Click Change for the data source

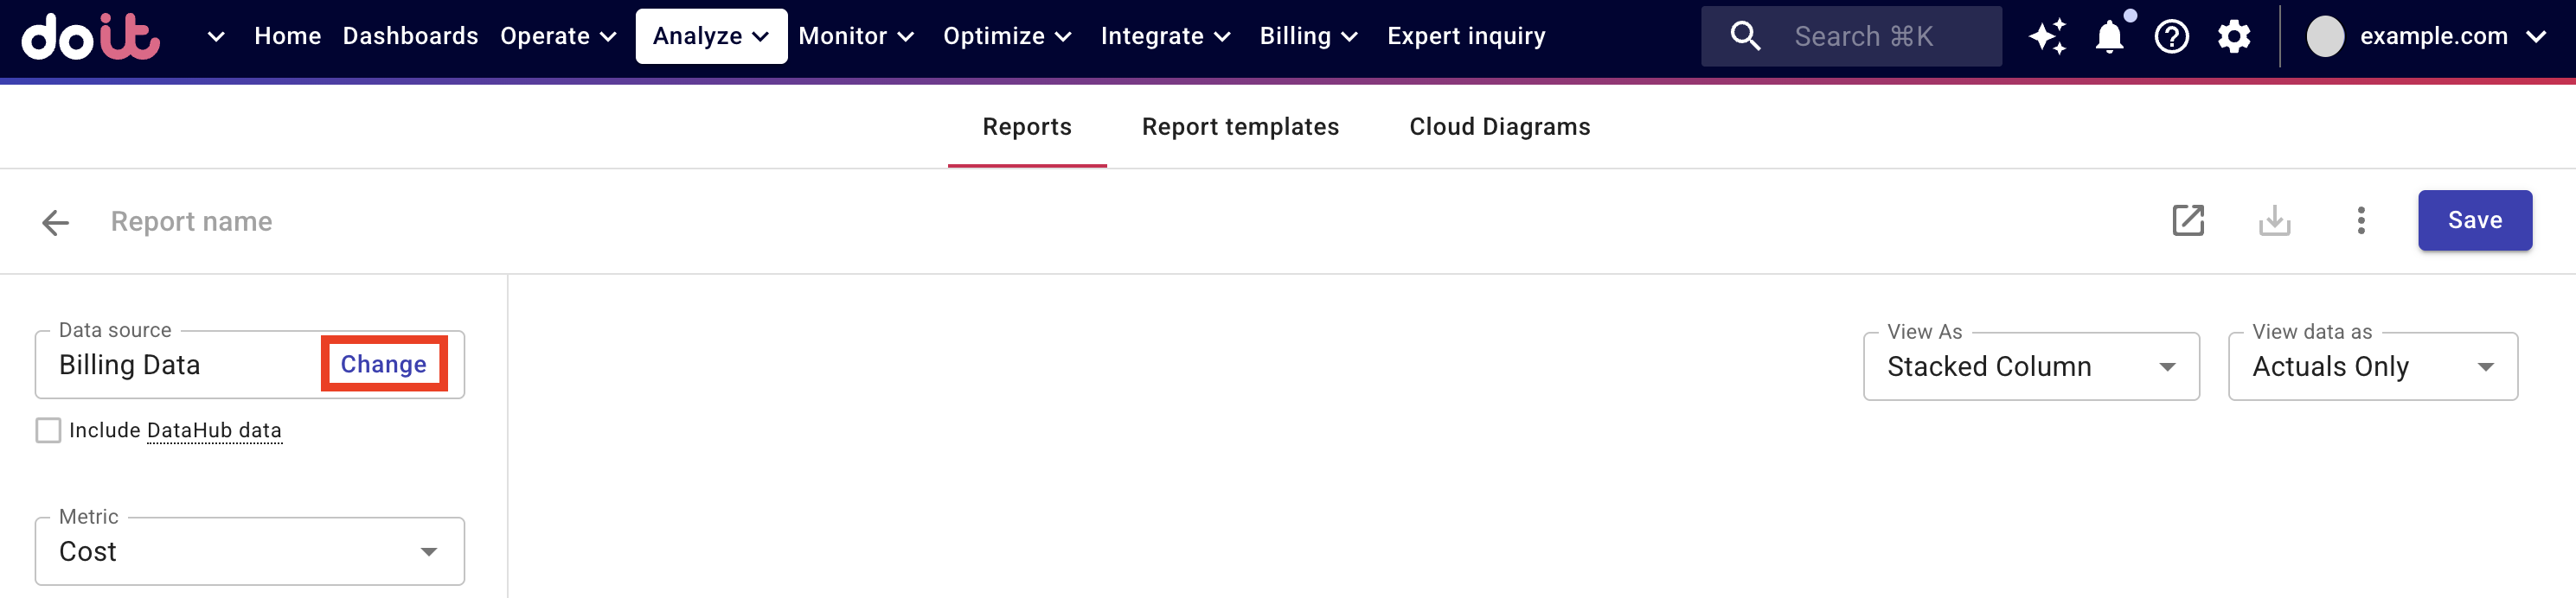pos(384,365)
